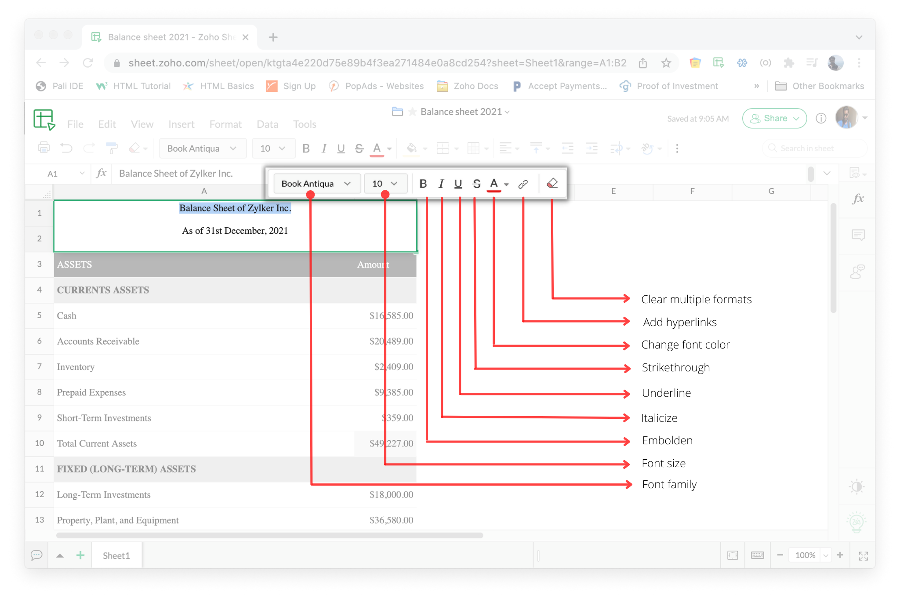
Task: Click the Search in sheet field
Action: [x=814, y=149]
